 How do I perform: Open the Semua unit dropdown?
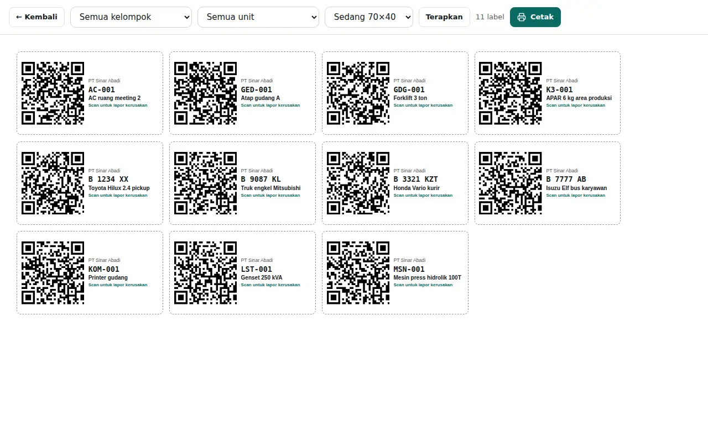click(x=258, y=17)
